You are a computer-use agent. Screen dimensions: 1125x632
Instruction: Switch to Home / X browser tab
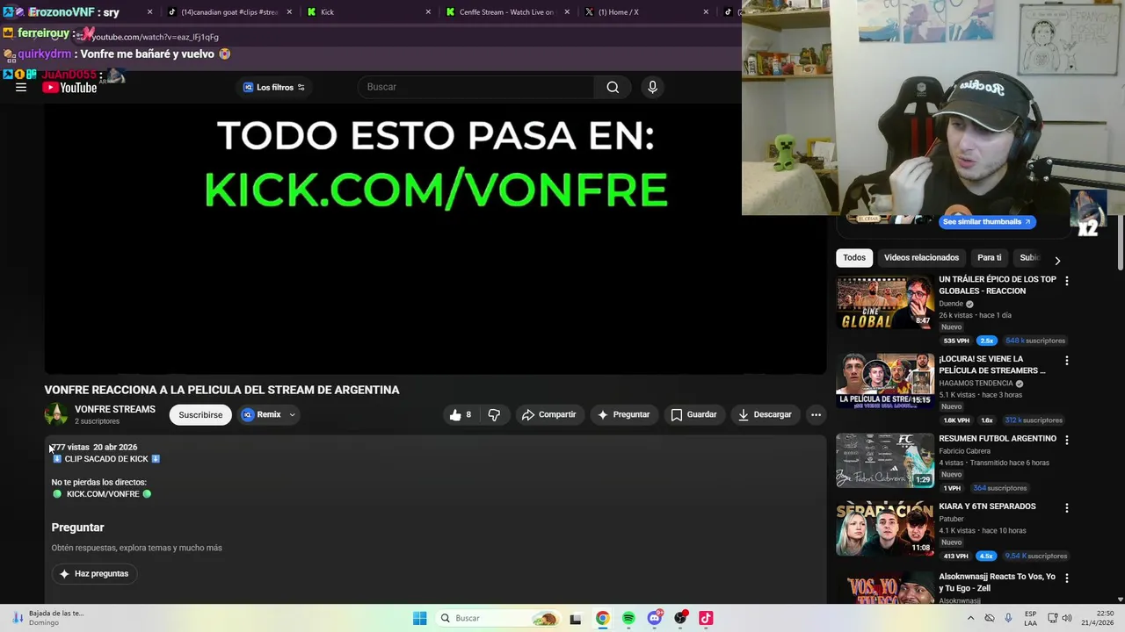click(644, 12)
